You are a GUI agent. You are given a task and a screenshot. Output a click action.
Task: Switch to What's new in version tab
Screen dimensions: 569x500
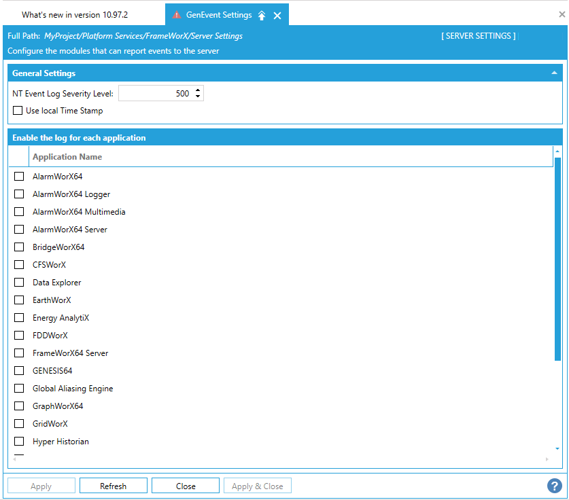pos(75,15)
